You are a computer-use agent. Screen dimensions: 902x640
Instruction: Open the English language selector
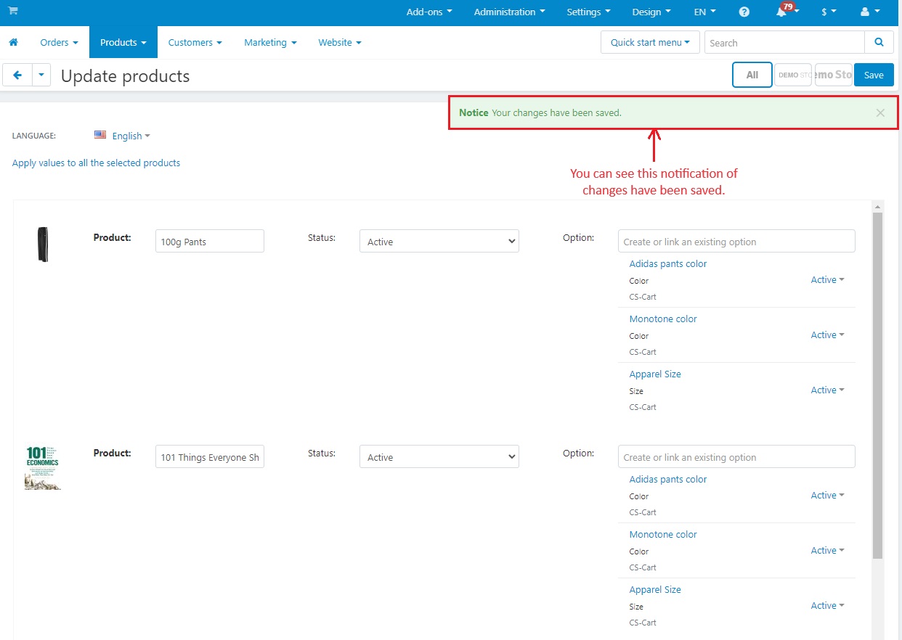[131, 136]
